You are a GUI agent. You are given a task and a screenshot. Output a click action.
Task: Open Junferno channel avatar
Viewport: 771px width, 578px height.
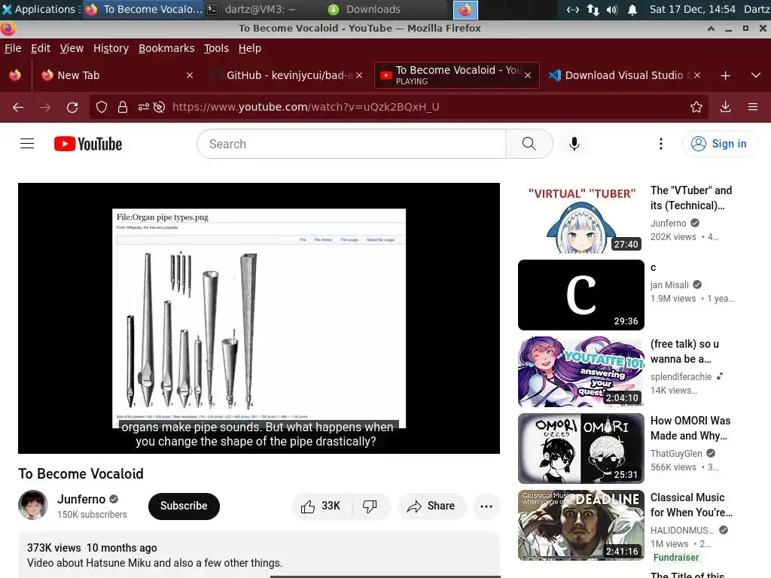coord(33,505)
